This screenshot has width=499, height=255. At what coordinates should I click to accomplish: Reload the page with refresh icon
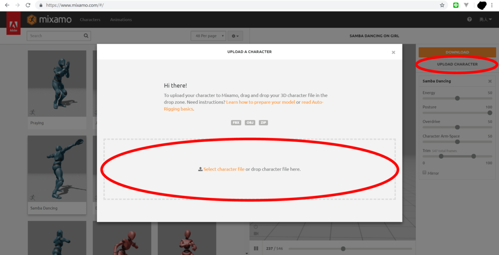pyautogui.click(x=28, y=5)
